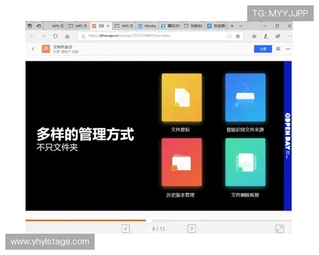Expand the tab preview chevron

(240, 26)
